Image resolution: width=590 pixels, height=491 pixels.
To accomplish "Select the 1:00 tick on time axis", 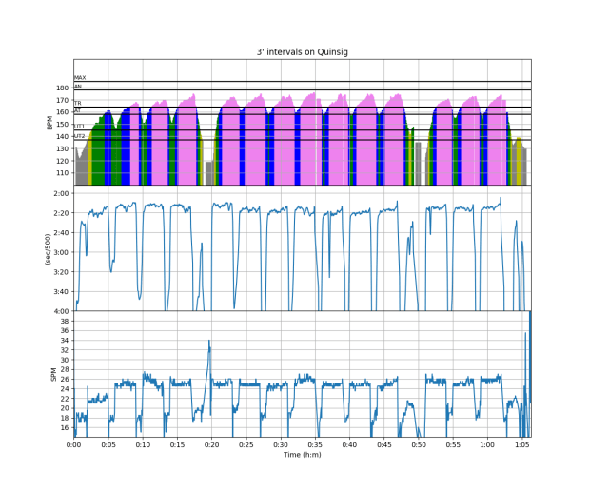I will (487, 444).
